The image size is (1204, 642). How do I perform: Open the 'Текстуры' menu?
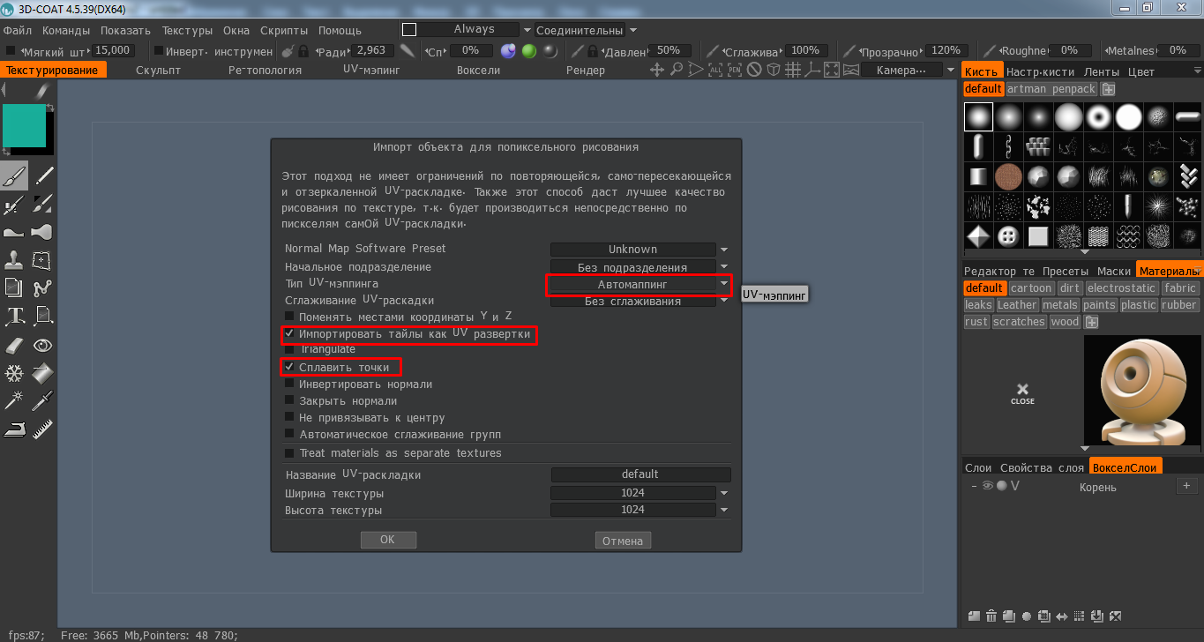(187, 30)
